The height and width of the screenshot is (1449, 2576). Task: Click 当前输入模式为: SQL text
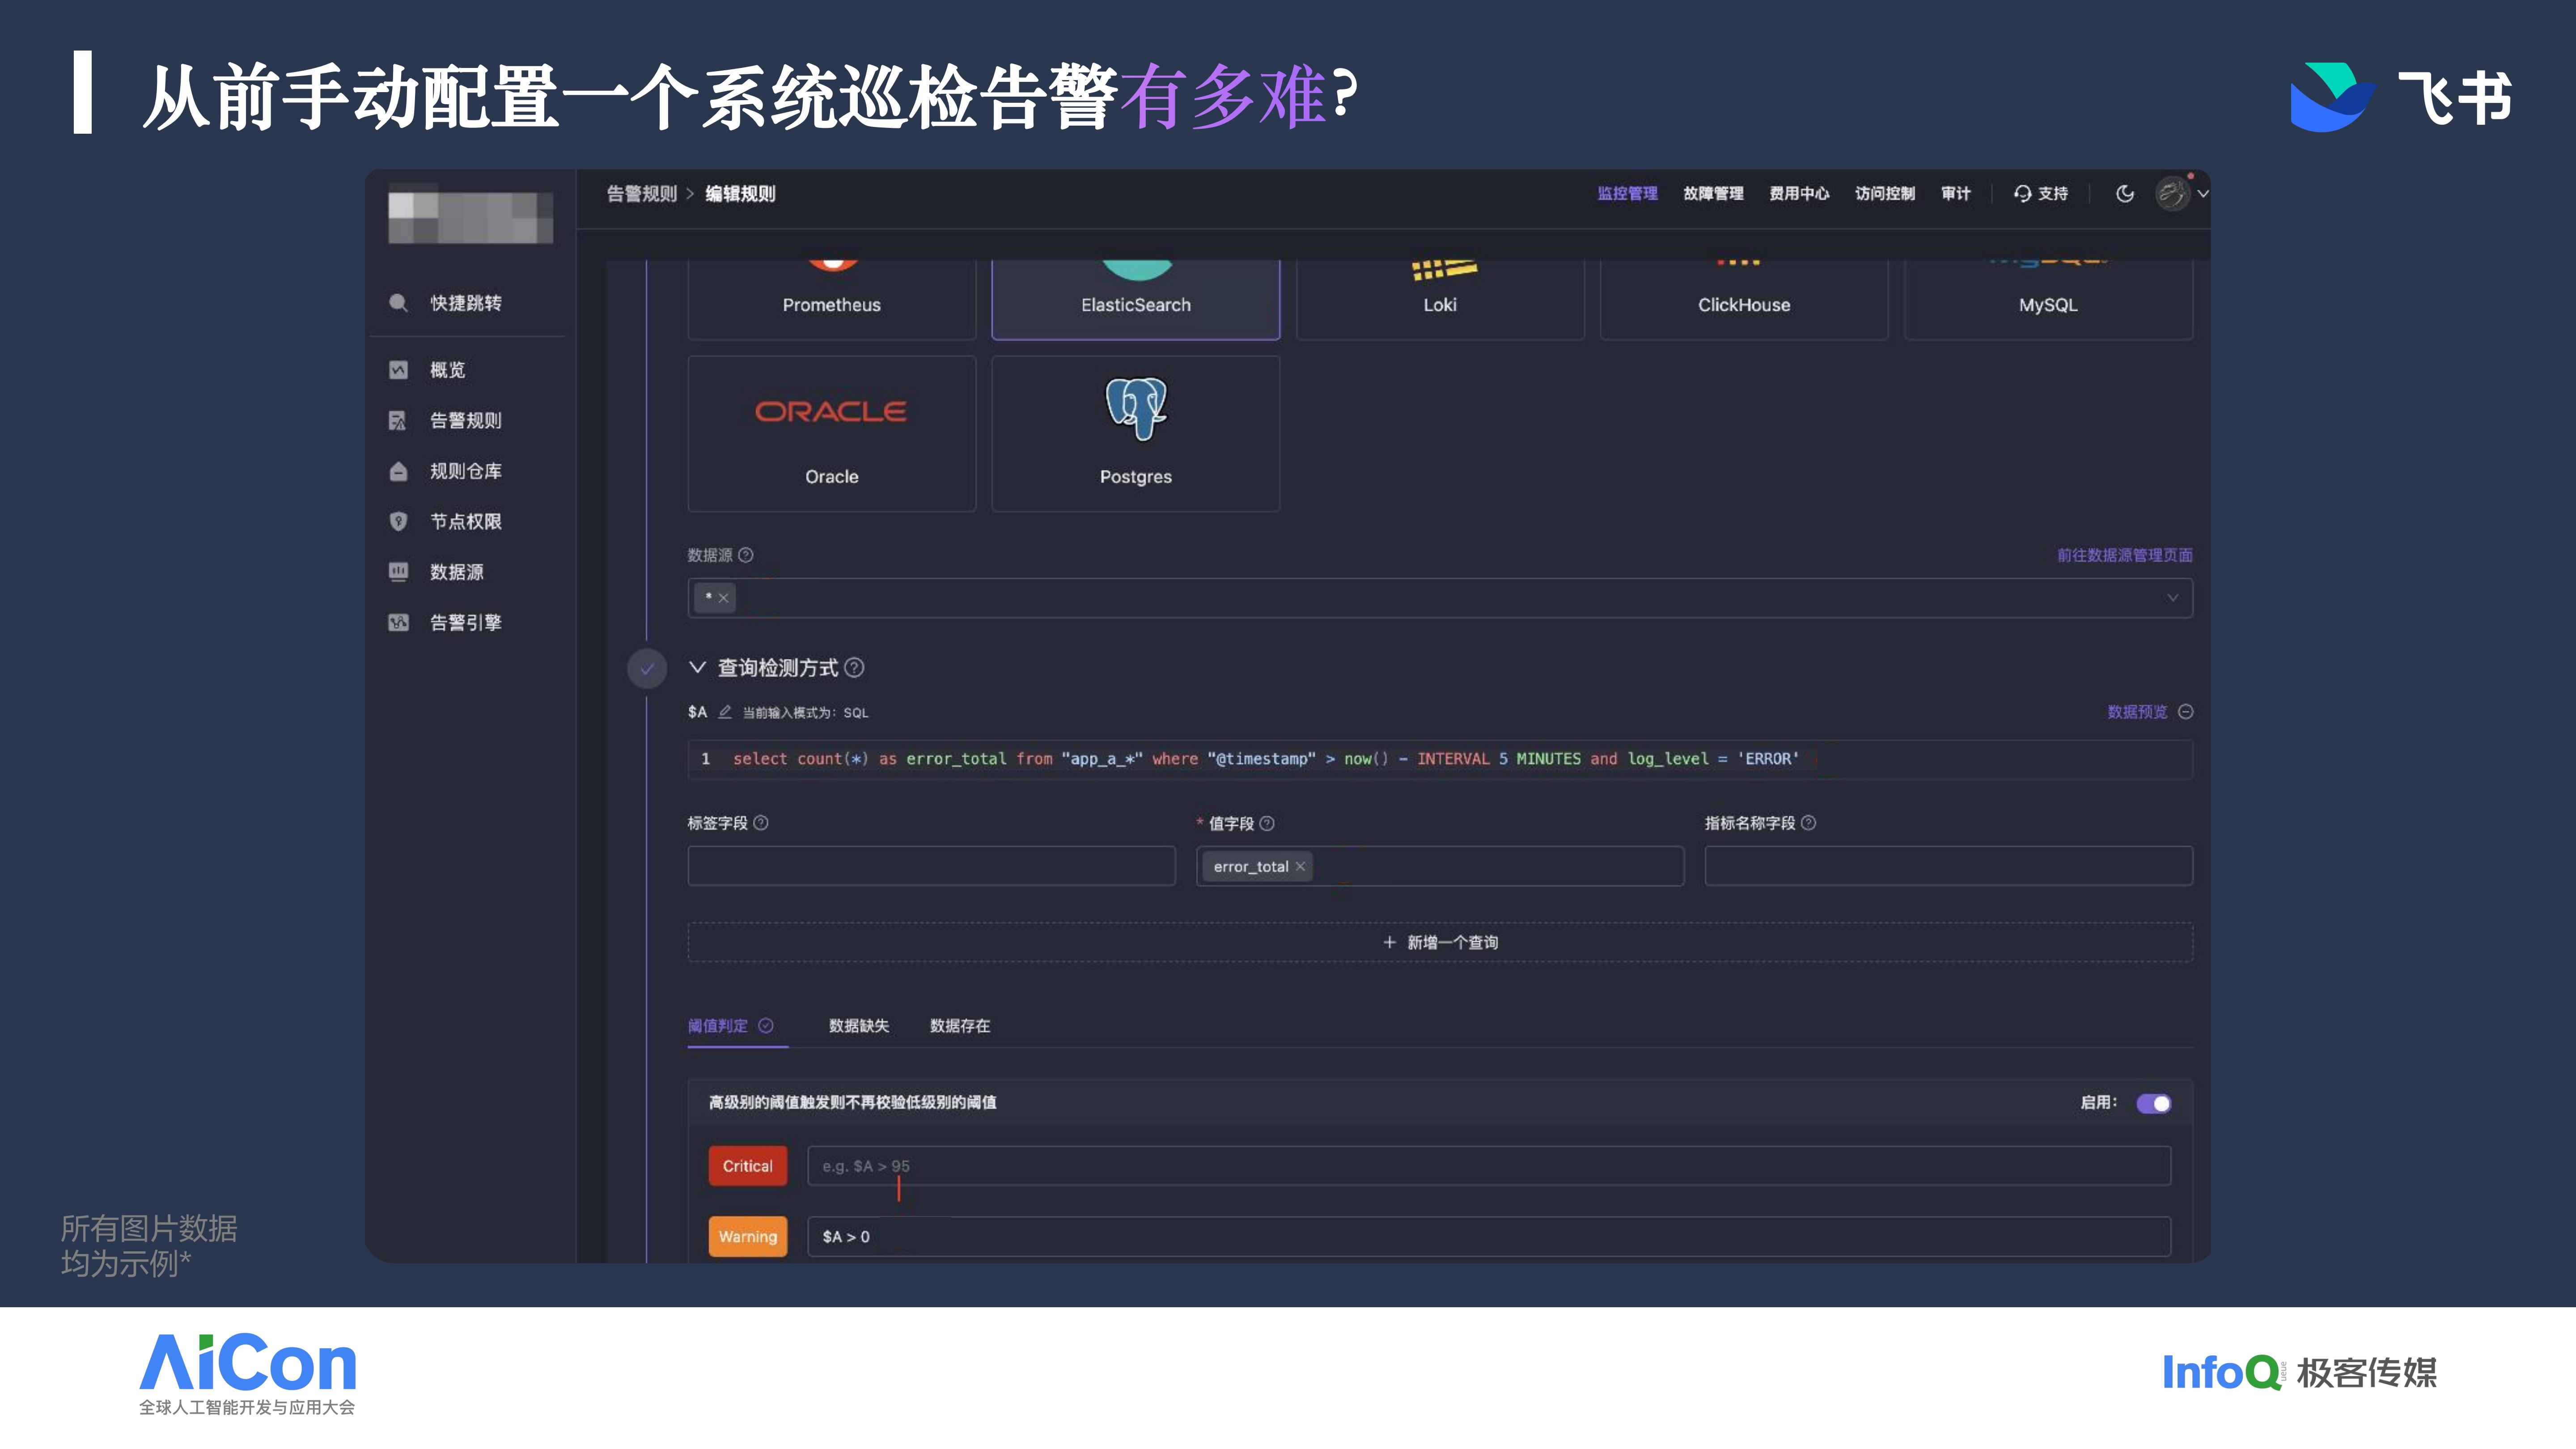[805, 713]
